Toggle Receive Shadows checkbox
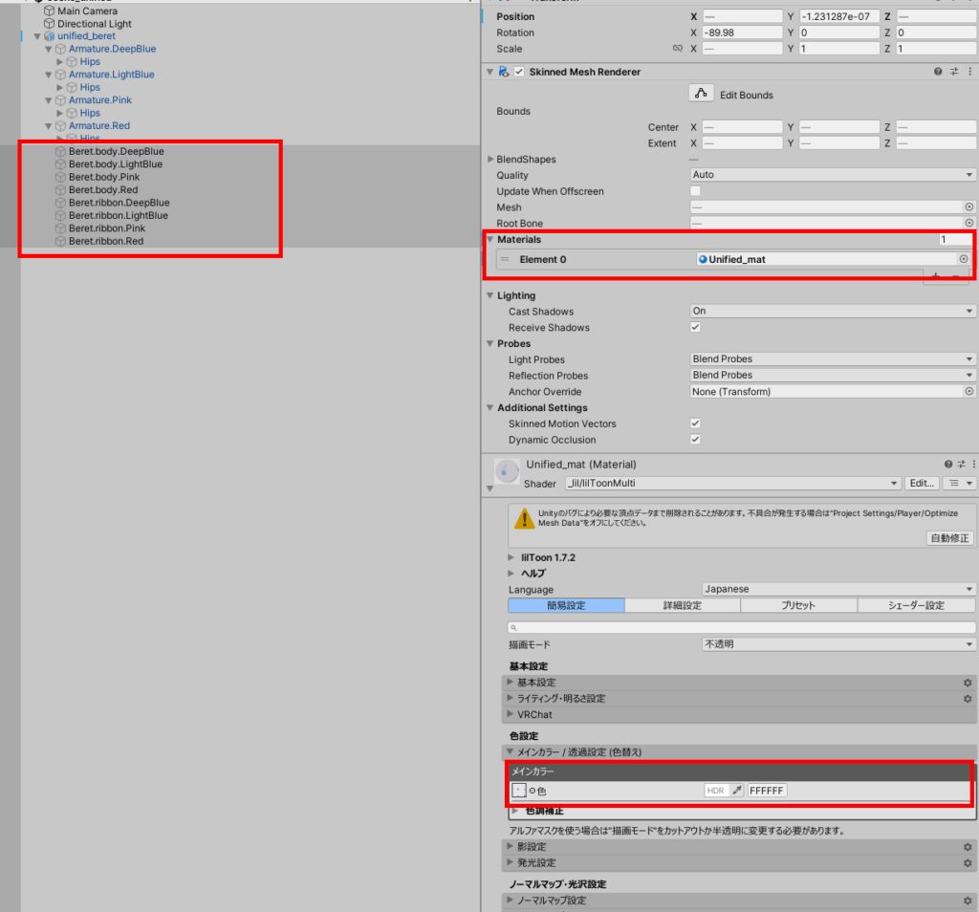The height and width of the screenshot is (912, 979). (x=695, y=327)
